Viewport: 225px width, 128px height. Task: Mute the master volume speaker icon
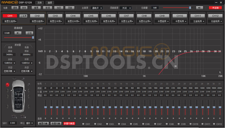click(x=199, y=8)
